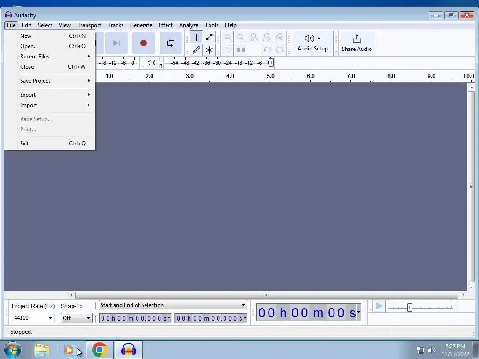
Task: Choose Open... from the File menu
Action: [x=50, y=46]
